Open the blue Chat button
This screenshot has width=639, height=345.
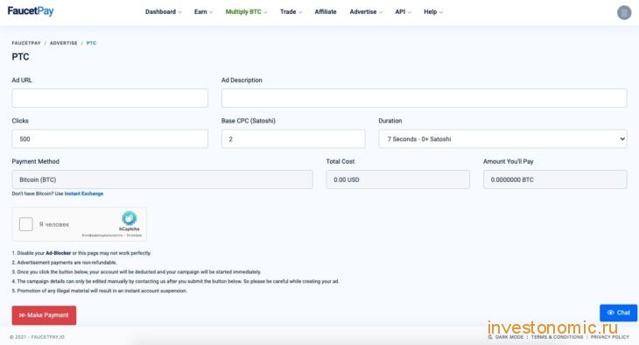click(618, 313)
